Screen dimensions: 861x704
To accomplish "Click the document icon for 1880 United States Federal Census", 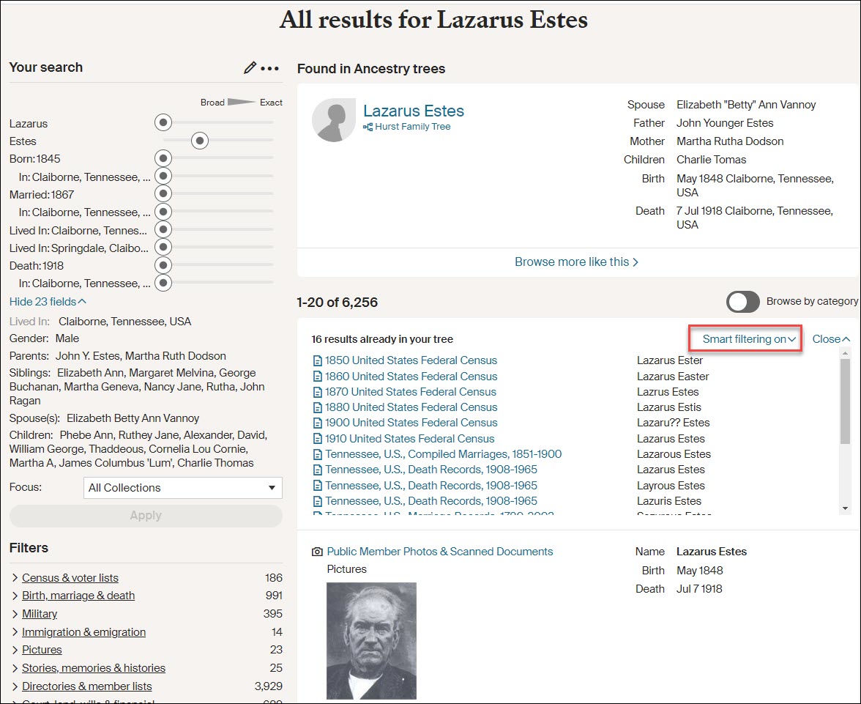I will 317,408.
